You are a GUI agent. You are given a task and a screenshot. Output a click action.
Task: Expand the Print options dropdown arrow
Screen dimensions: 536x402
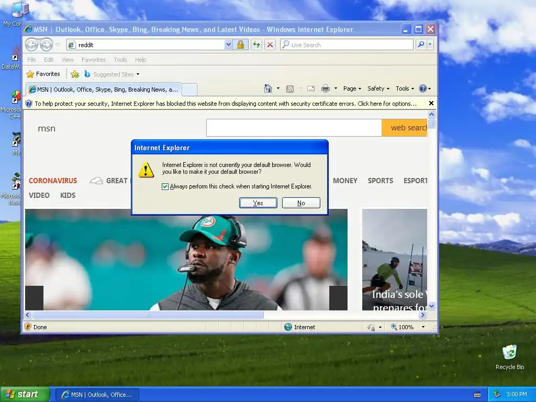pos(336,88)
